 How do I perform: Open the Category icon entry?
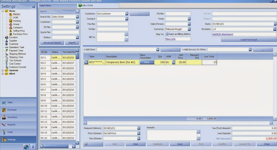point(11,27)
